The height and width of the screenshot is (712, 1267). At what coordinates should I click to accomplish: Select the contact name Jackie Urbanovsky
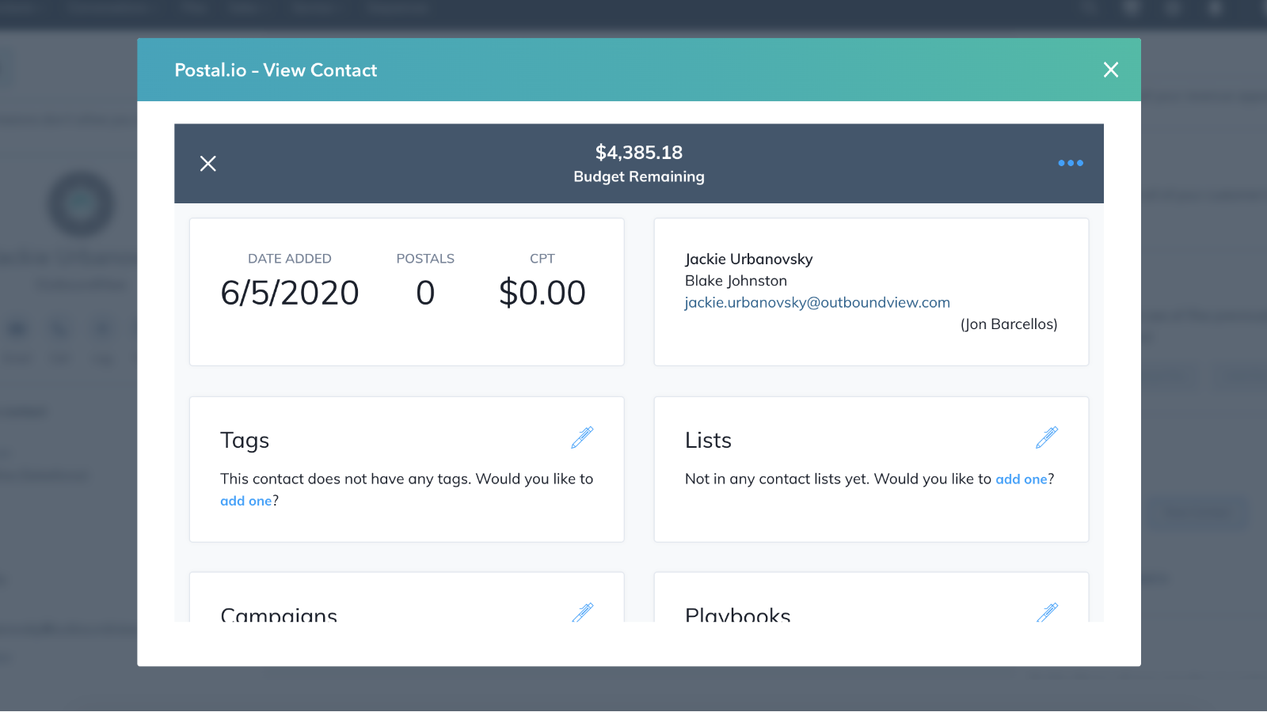pyautogui.click(x=748, y=259)
